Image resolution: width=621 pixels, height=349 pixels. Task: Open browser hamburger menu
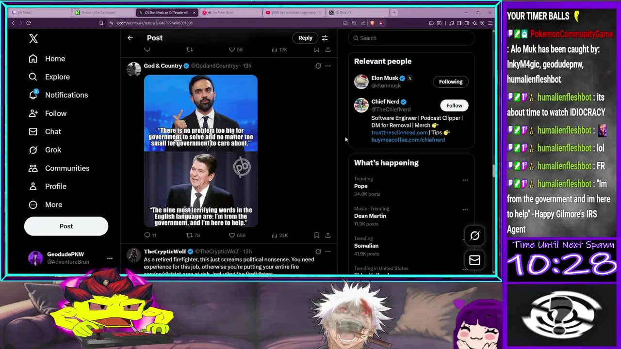pyautogui.click(x=490, y=23)
